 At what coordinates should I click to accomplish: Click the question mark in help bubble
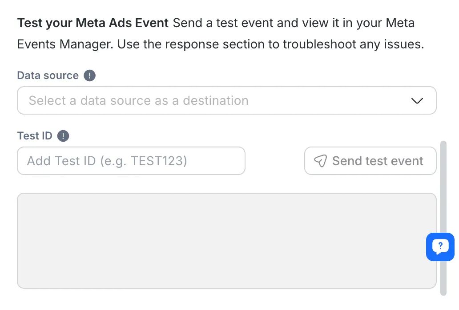tap(440, 245)
